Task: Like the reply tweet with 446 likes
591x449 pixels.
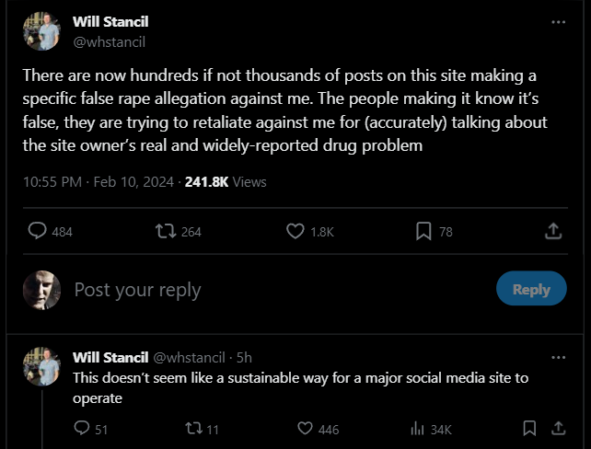Action: (305, 428)
